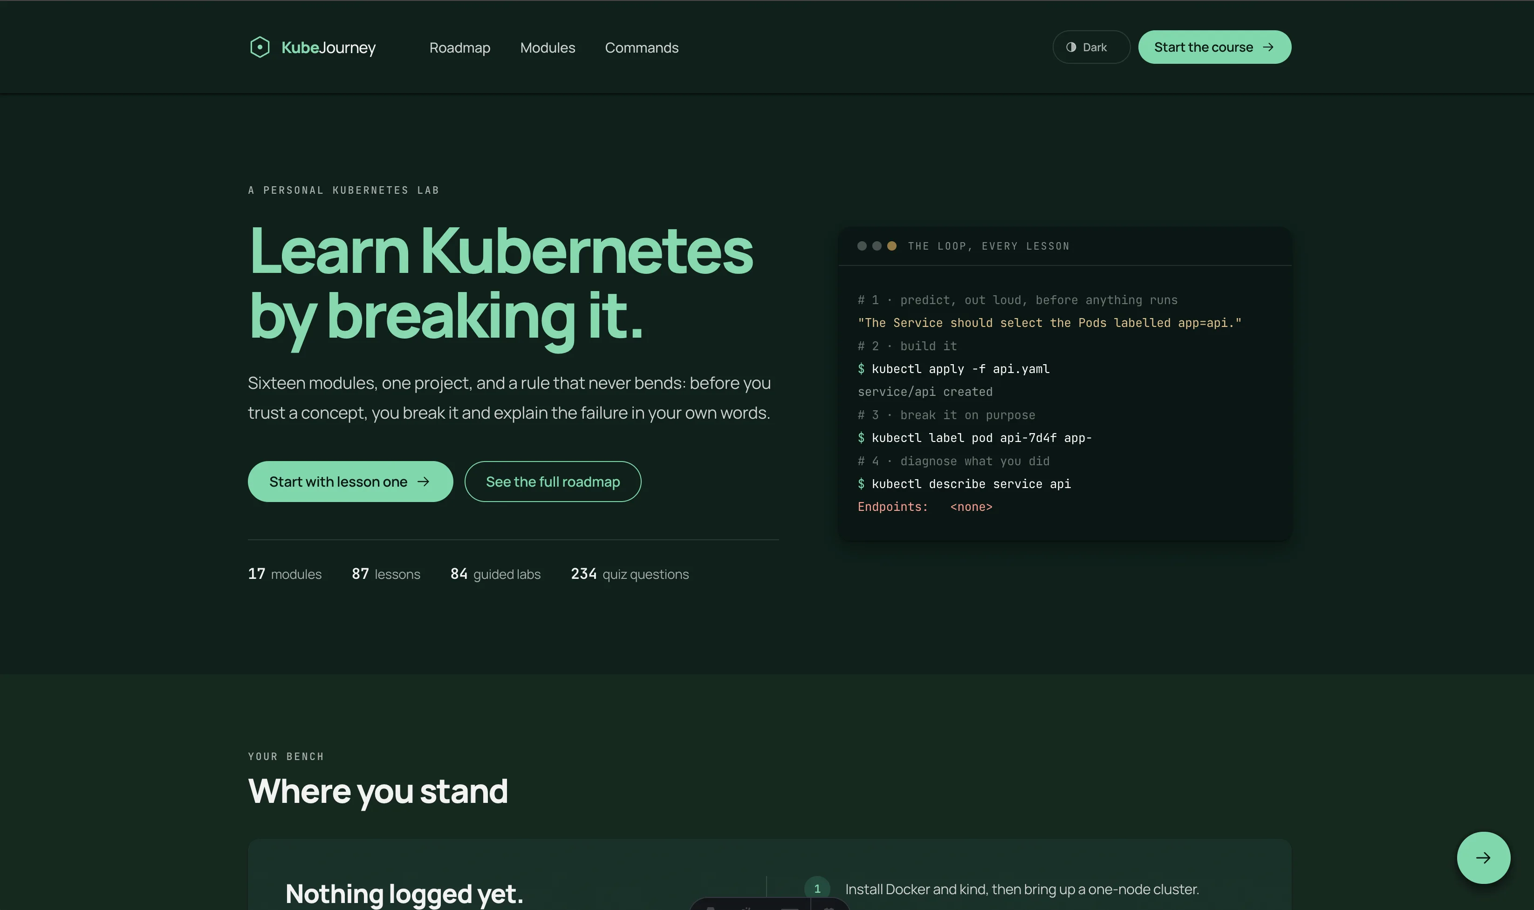Click the '# 3 · break it on purpose' comment
1534x910 pixels.
pyautogui.click(x=946, y=414)
